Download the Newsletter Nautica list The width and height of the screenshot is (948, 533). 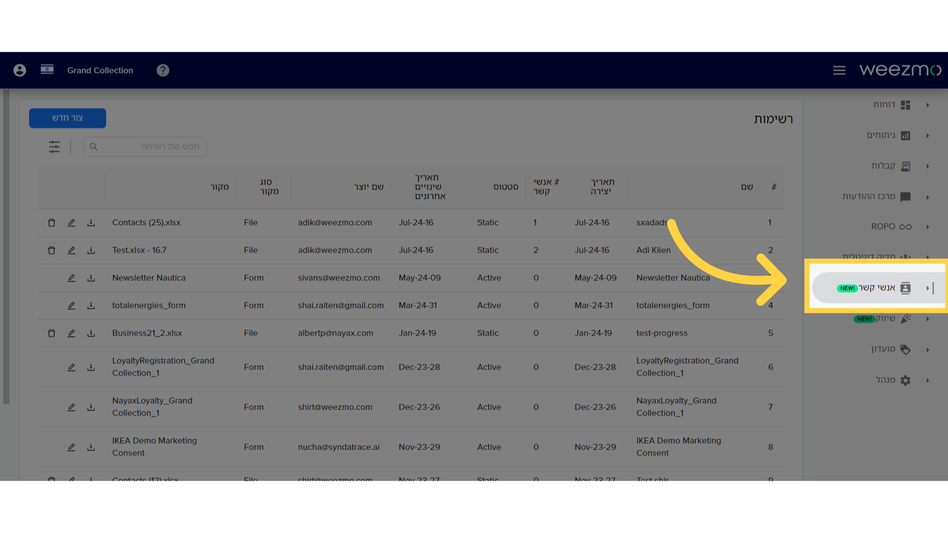click(91, 278)
